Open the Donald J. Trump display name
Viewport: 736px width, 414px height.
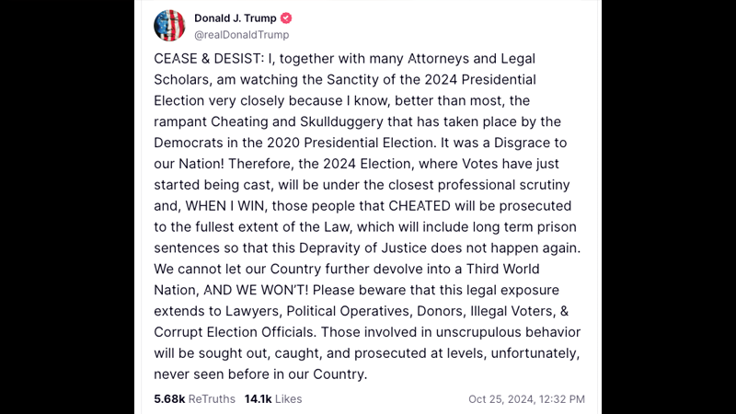point(236,18)
